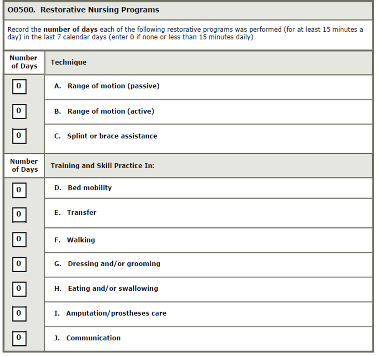Focus the Splint or brace assistance days box
The image size is (378, 356).
tap(19, 136)
